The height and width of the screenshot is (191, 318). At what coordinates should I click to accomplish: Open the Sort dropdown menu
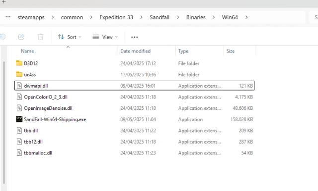70,37
